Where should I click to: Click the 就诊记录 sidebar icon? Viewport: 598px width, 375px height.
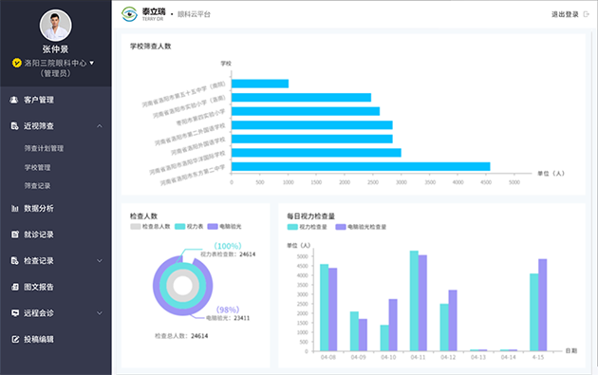pyautogui.click(x=14, y=234)
